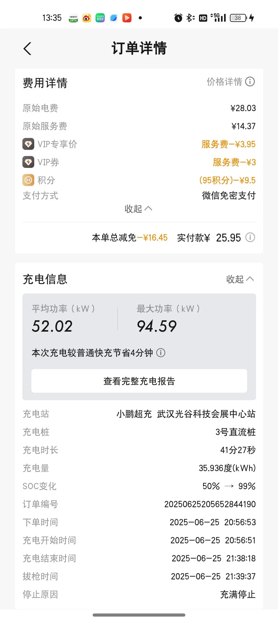
Task: Tap the info icon after 节省4分钟
Action: (x=161, y=353)
